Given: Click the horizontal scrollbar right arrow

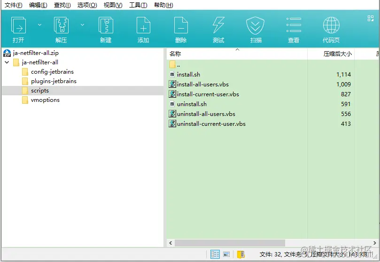Looking at the screenshot, I should click(x=375, y=243).
